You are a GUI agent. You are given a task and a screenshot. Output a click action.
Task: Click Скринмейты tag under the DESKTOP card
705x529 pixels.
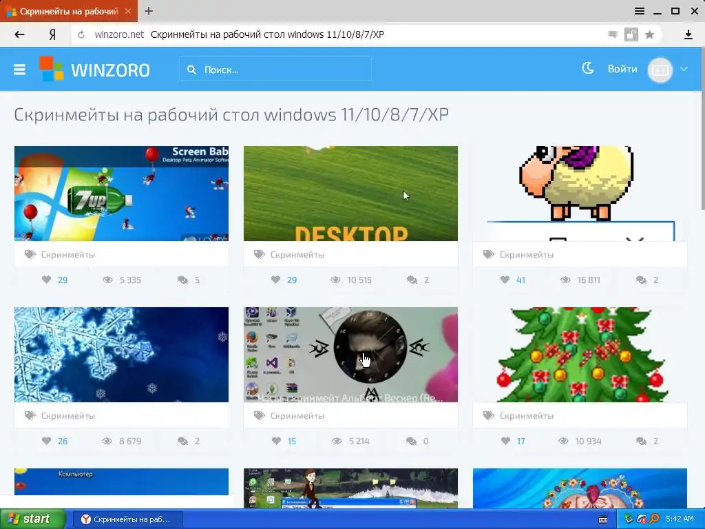[297, 255]
